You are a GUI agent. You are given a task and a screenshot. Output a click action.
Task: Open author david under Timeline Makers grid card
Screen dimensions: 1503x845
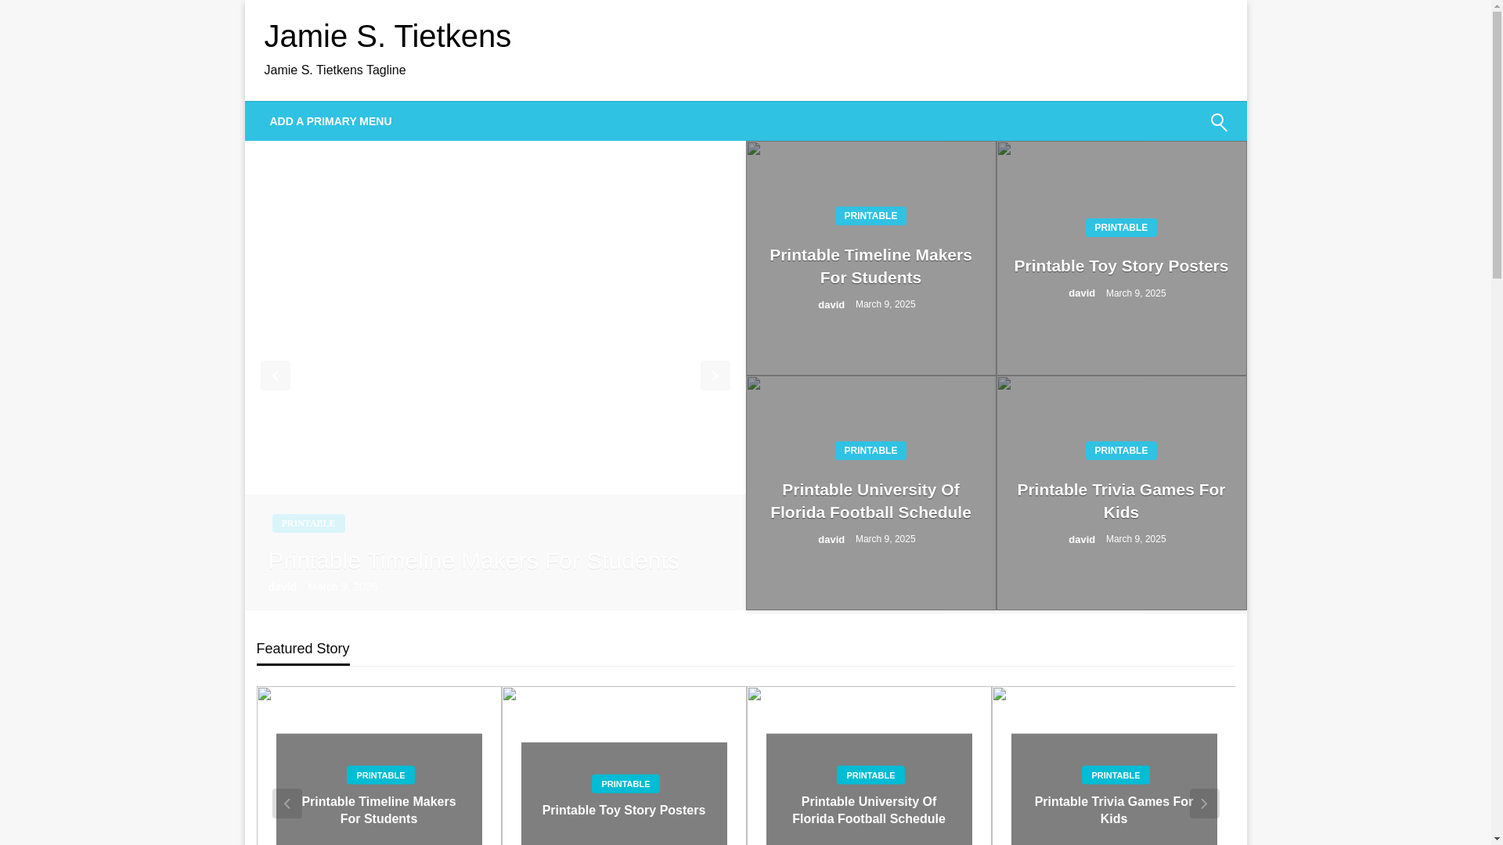[831, 305]
